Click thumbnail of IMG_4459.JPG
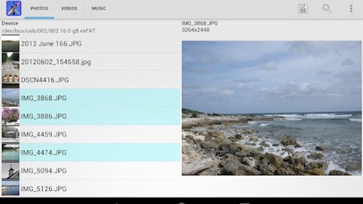The image size is (363, 204). coord(10,134)
